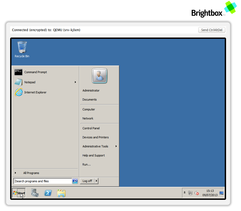Open Server Manager from the taskbar
The height and width of the screenshot is (211, 241).
(x=35, y=193)
